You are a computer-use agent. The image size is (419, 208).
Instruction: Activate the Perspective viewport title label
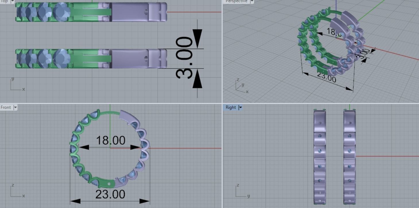236,1
